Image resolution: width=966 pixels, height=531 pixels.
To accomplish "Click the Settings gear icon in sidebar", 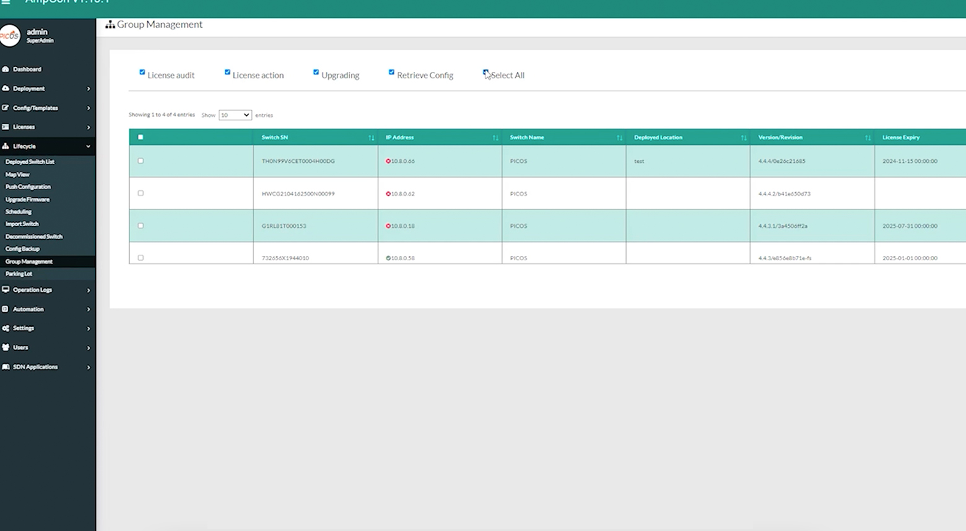I will pyautogui.click(x=6, y=328).
